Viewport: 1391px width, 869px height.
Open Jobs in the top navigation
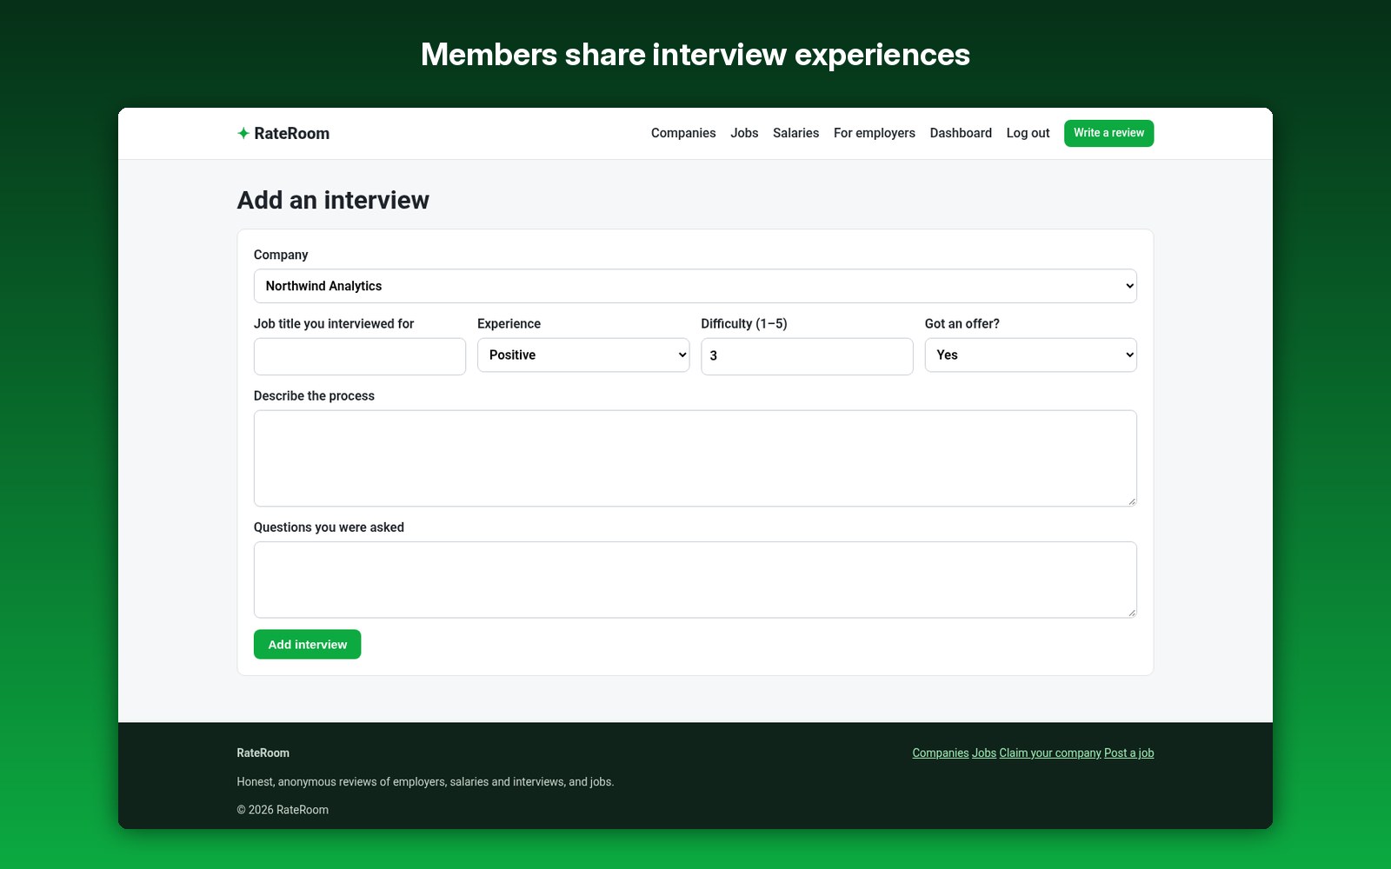point(744,133)
